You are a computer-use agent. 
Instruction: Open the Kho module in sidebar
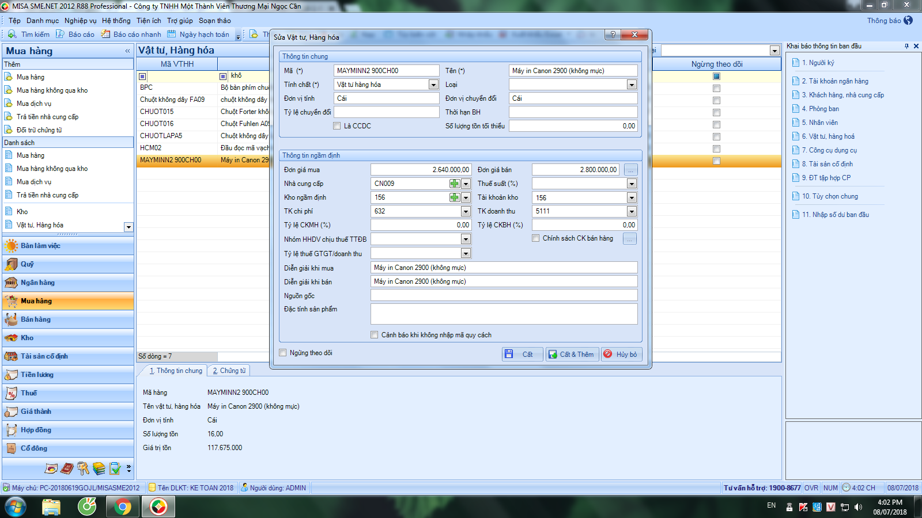(x=68, y=338)
